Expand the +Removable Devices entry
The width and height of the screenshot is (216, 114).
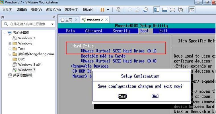[90, 66]
